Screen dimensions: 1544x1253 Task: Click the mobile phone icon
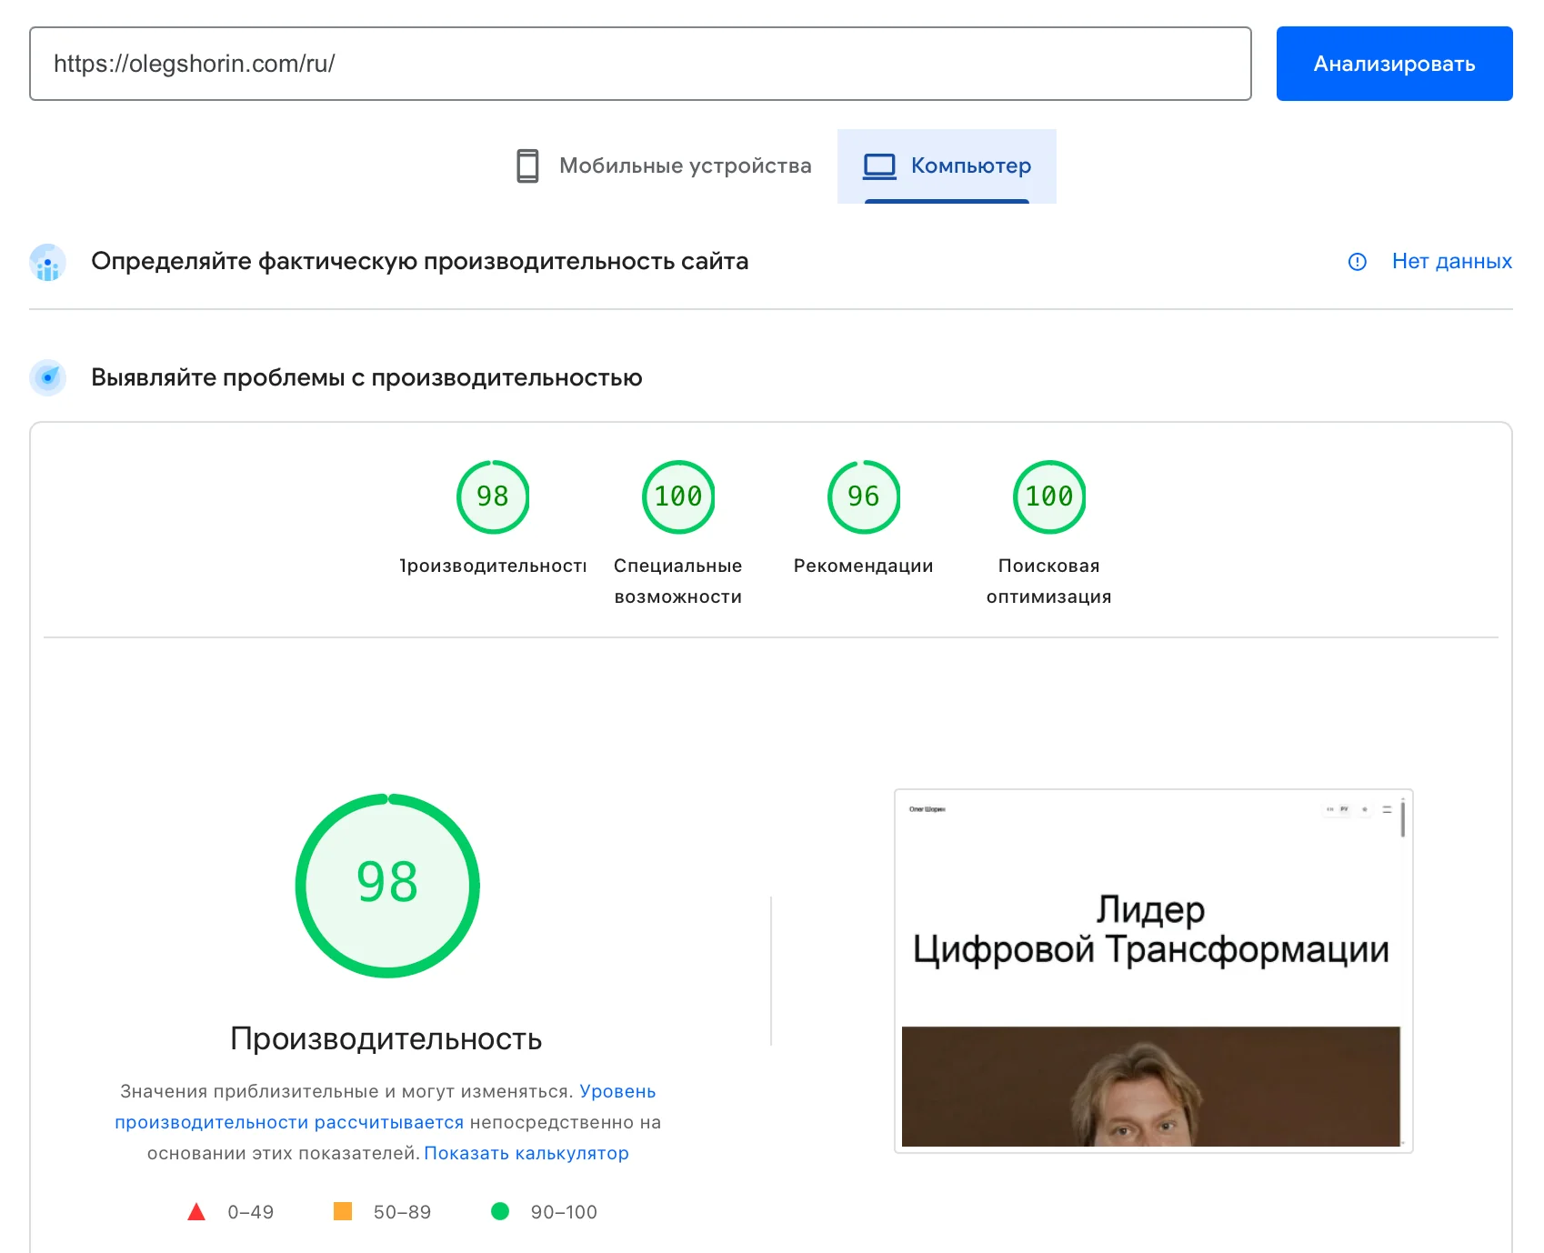pyautogui.click(x=527, y=165)
